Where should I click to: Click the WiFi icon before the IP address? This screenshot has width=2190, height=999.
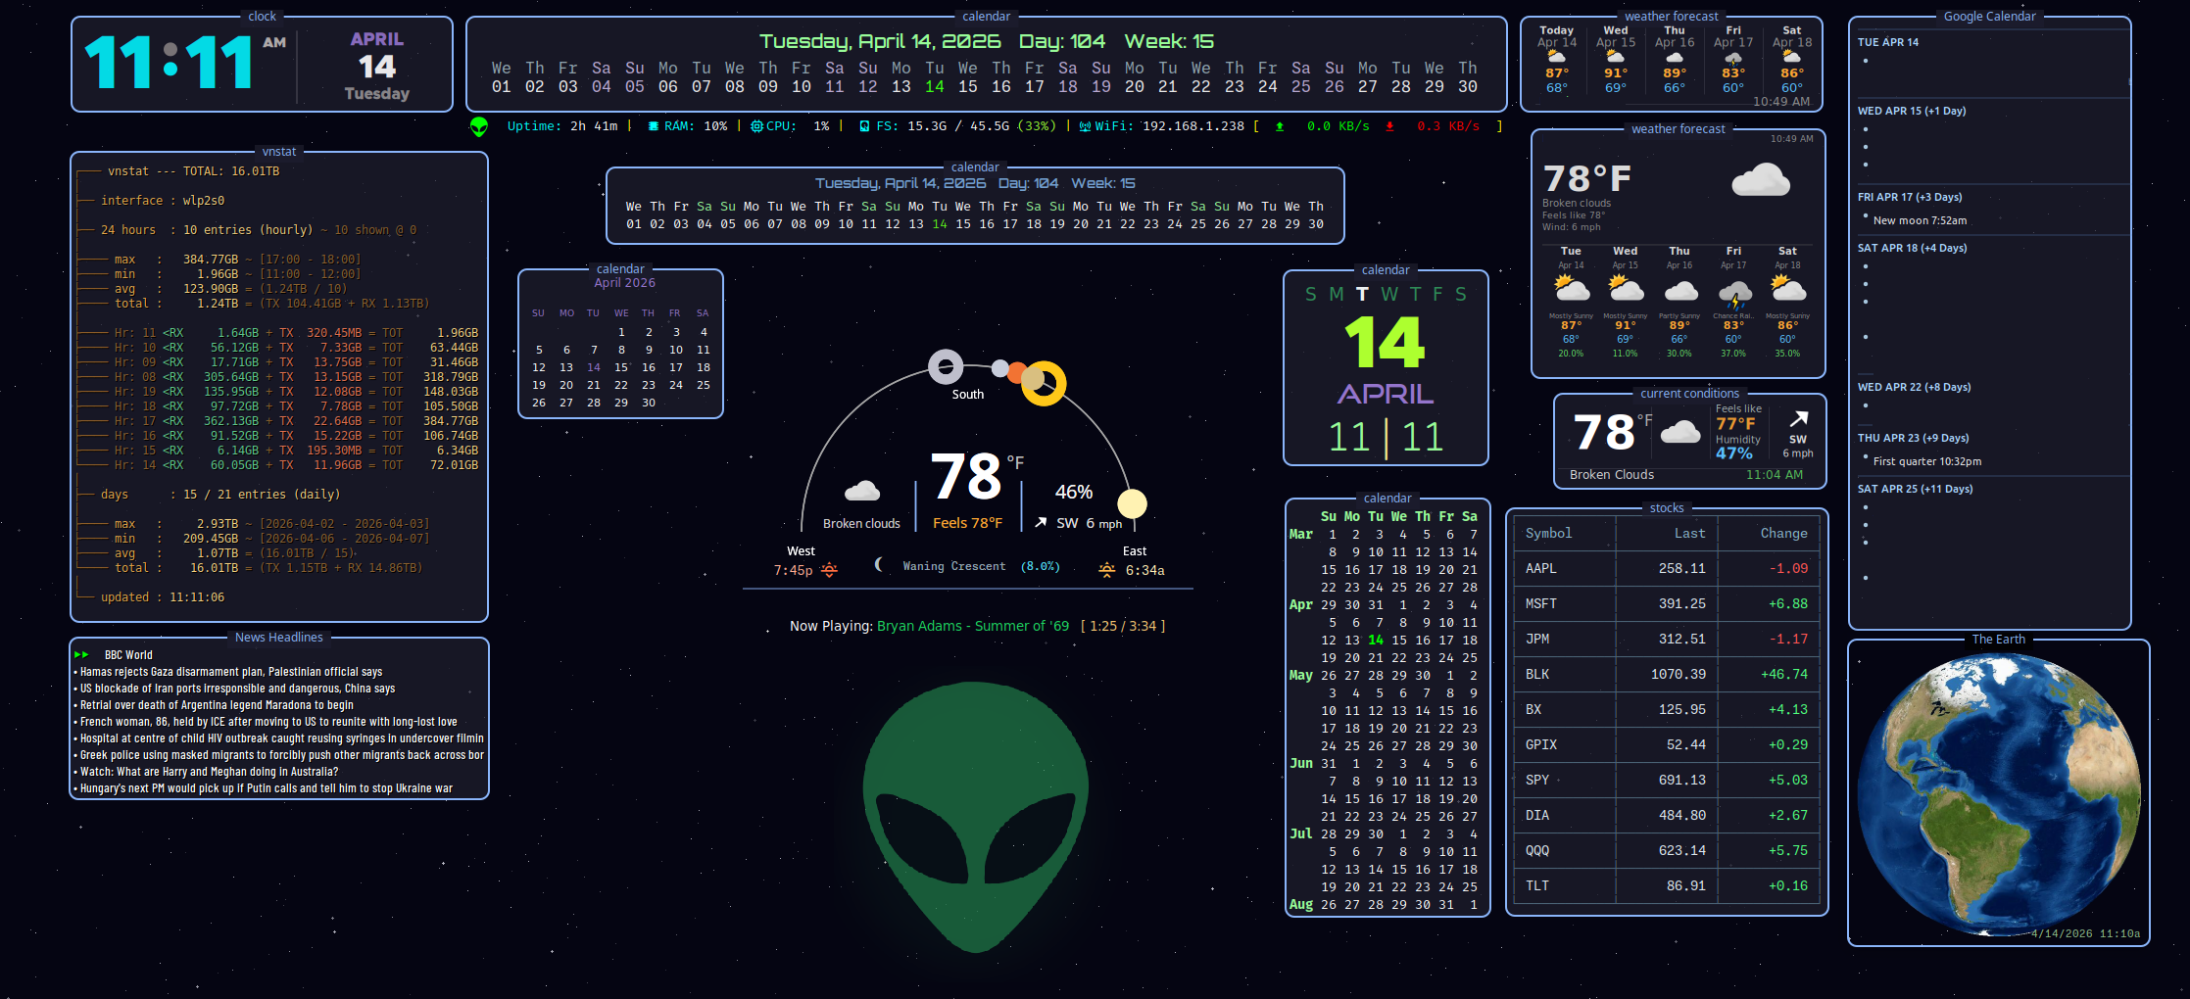click(x=1085, y=125)
